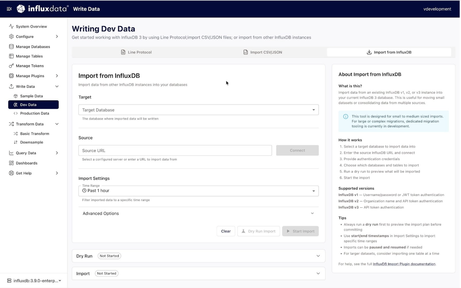Click the InfluxData logo icon
Viewport: 461px width, 288px height.
pos(21,9)
